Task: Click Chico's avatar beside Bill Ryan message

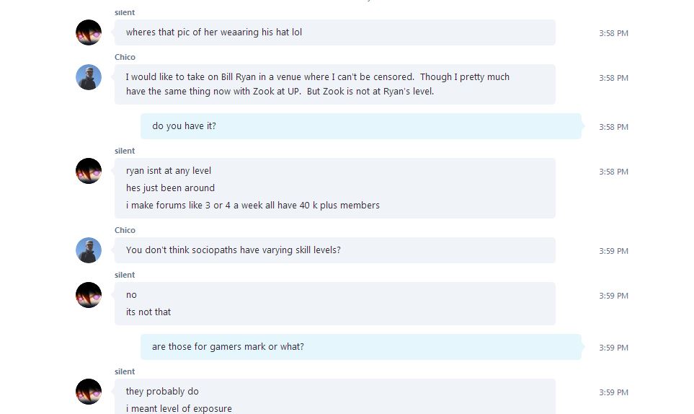Action: [89, 77]
